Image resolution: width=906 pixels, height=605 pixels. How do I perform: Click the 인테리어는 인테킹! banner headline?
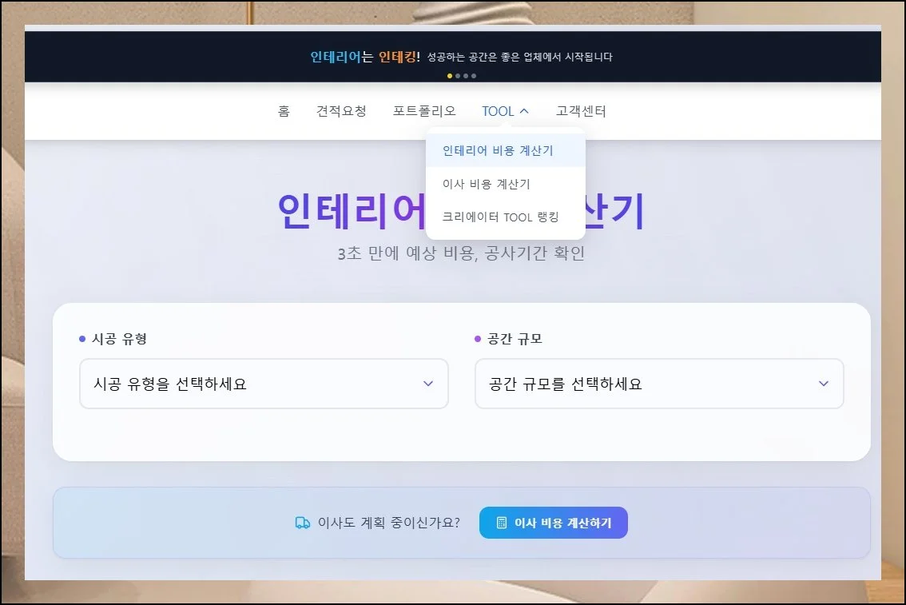pyautogui.click(x=365, y=57)
